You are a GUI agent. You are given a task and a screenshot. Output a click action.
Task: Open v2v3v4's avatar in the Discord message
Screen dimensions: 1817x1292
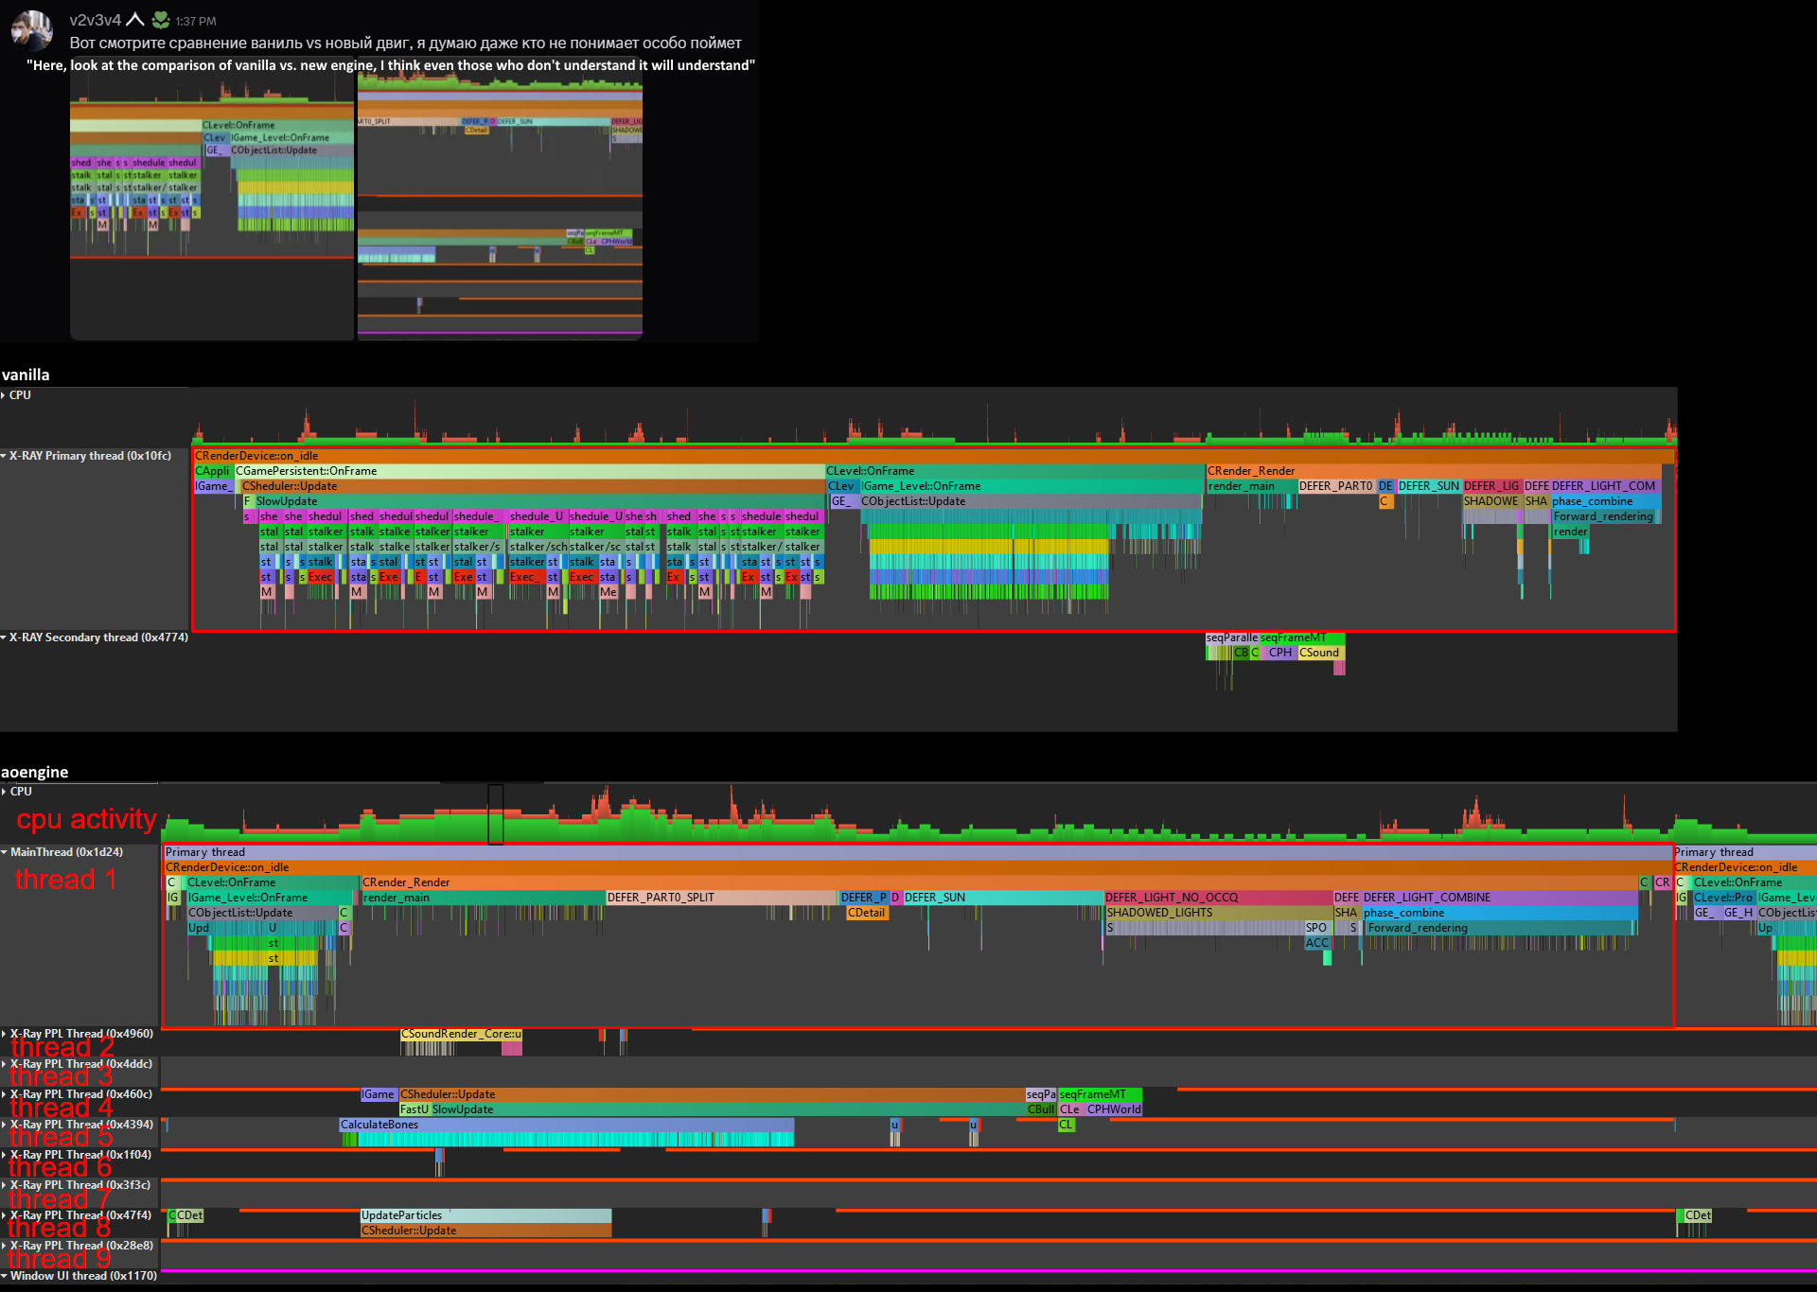[x=32, y=30]
